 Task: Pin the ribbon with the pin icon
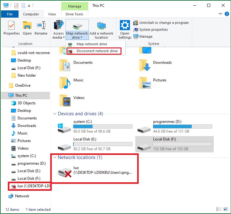coord(220,14)
